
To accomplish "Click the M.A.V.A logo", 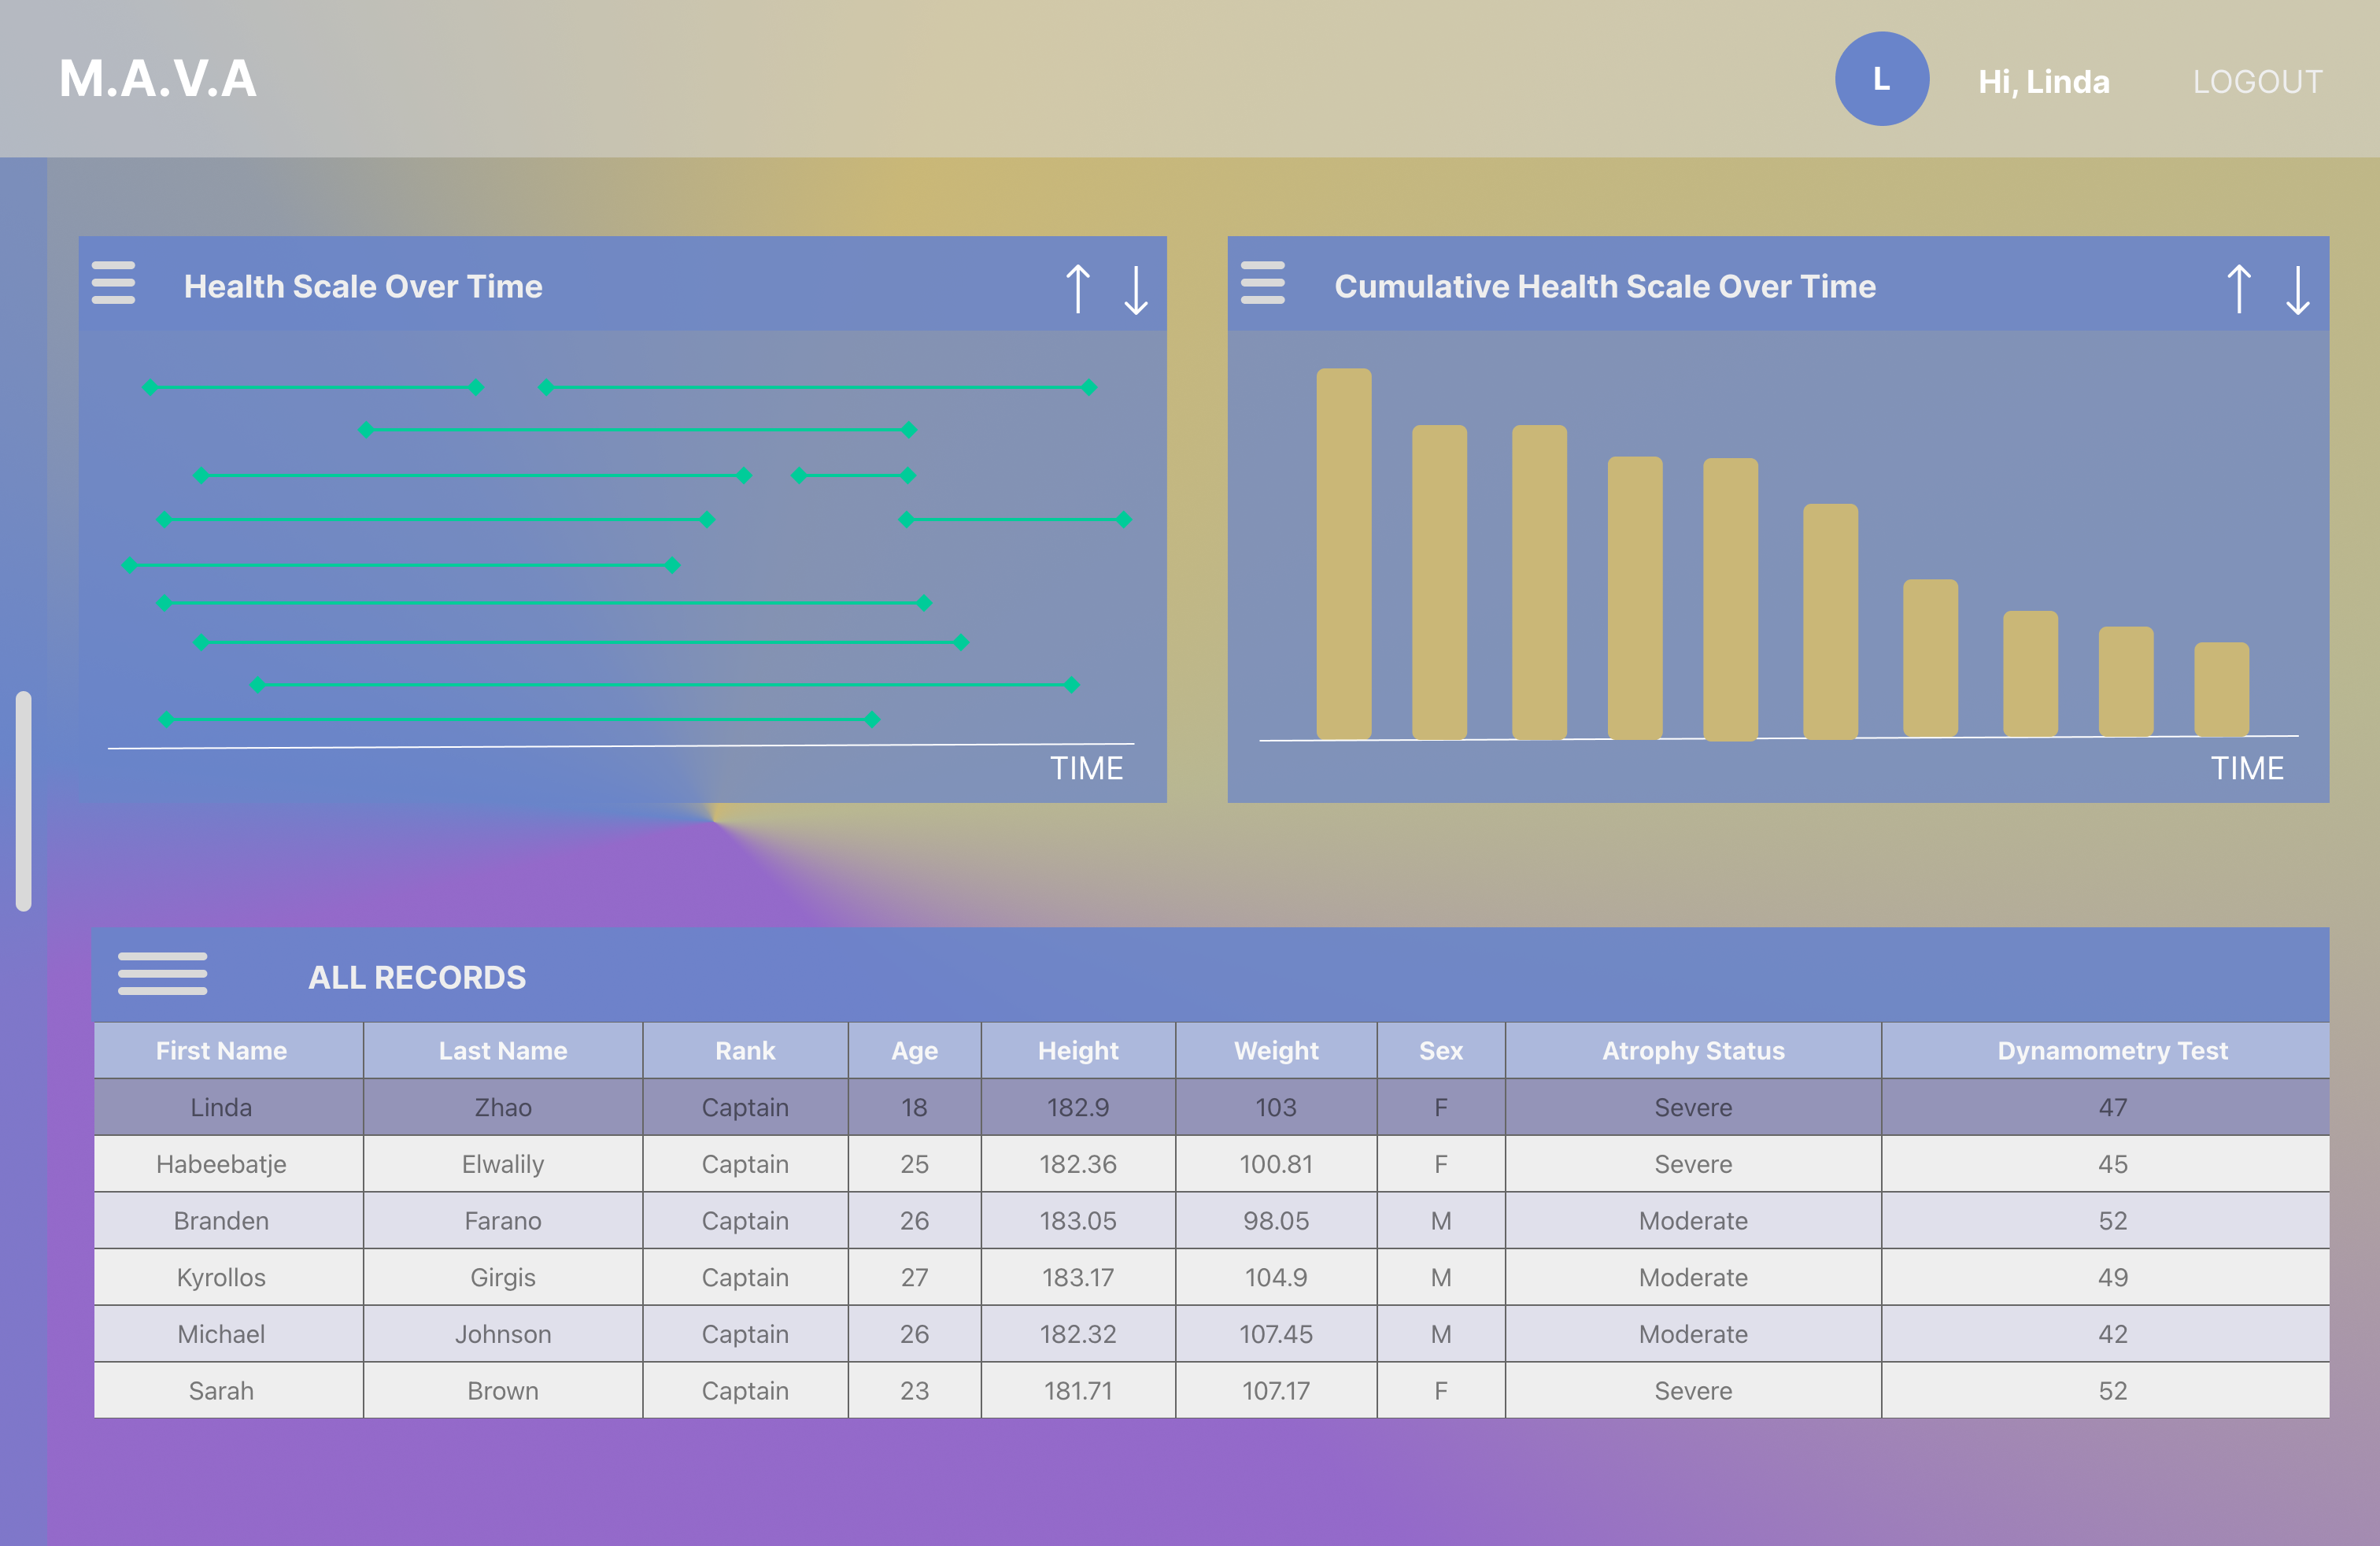I will point(158,79).
